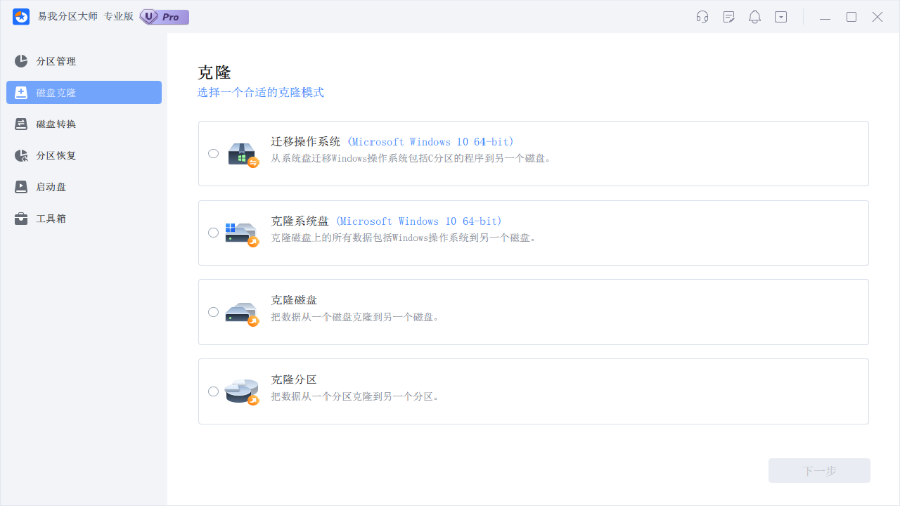The height and width of the screenshot is (506, 900).
Task: 点击侧边栏的启动盘图标
Action: (21, 187)
